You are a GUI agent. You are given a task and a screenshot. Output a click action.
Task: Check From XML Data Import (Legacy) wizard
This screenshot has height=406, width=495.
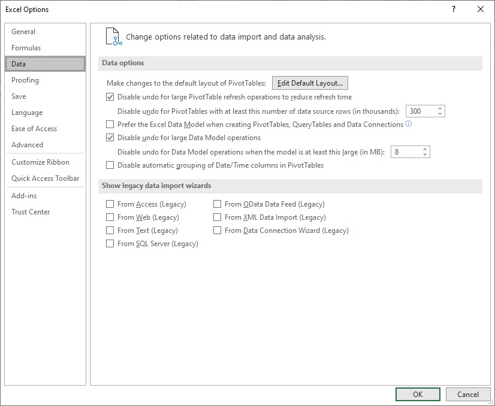[x=217, y=217]
